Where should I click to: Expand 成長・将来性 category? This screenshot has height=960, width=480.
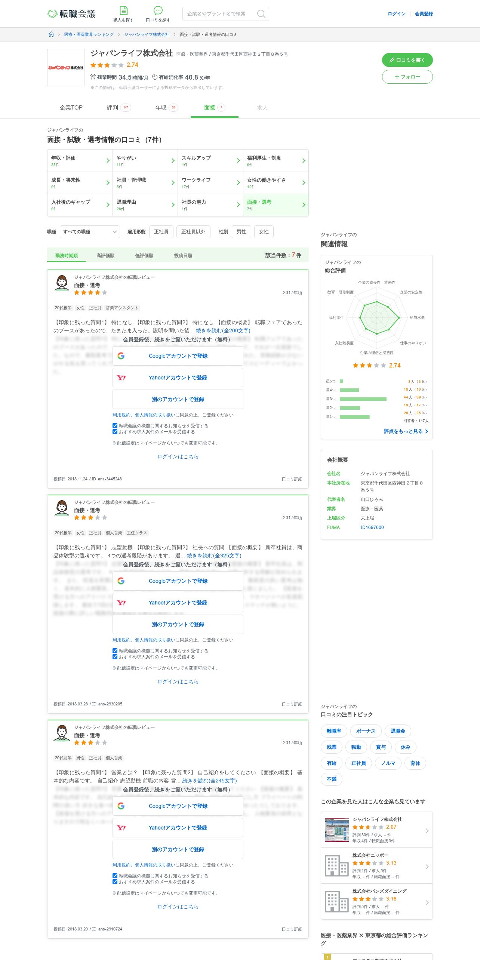click(x=80, y=183)
